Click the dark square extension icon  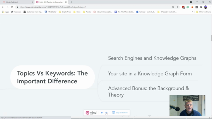coord(196,7)
